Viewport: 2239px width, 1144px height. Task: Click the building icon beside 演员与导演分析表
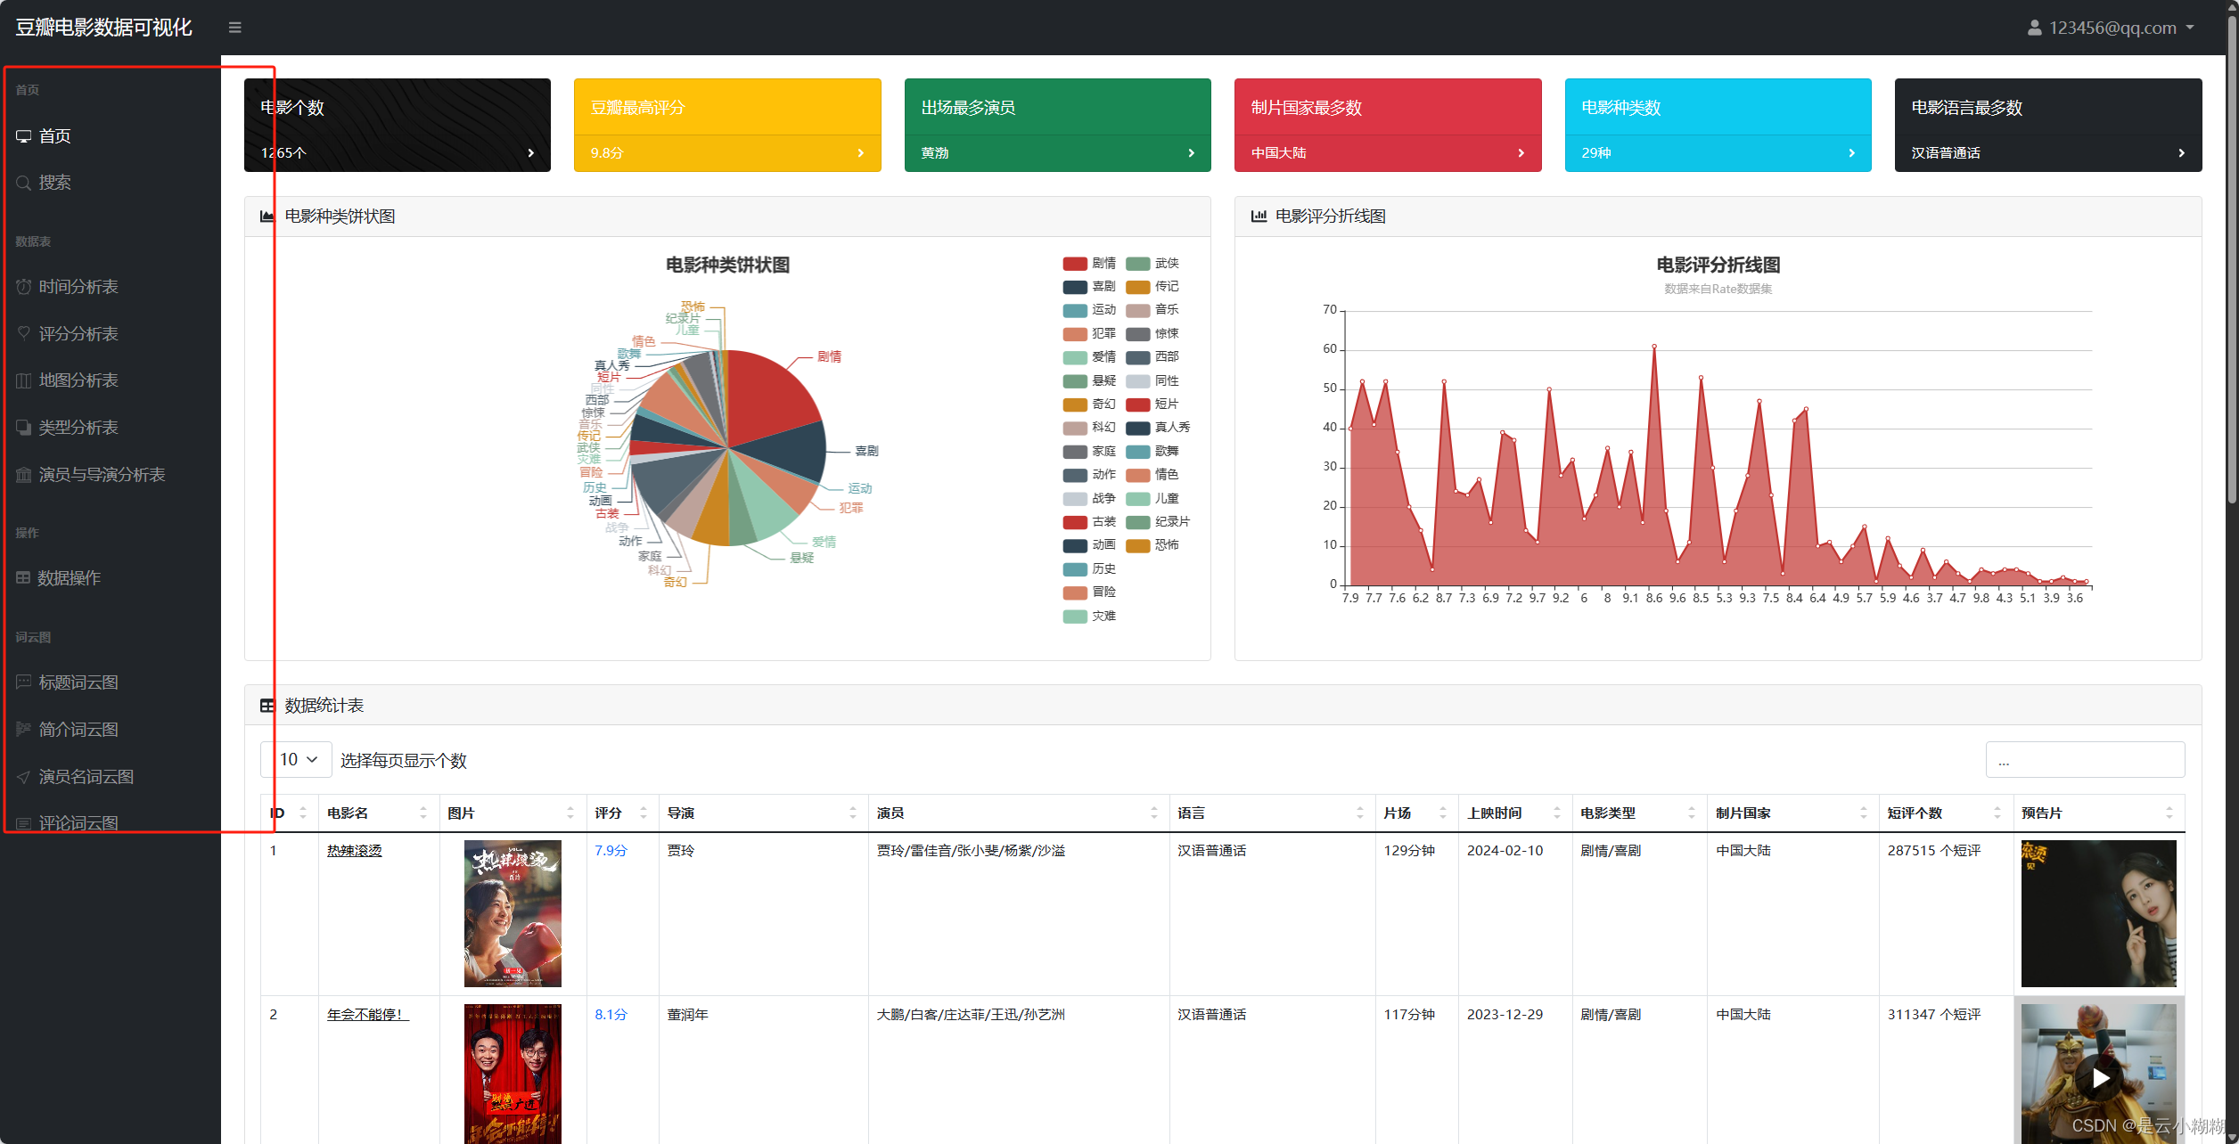(24, 475)
